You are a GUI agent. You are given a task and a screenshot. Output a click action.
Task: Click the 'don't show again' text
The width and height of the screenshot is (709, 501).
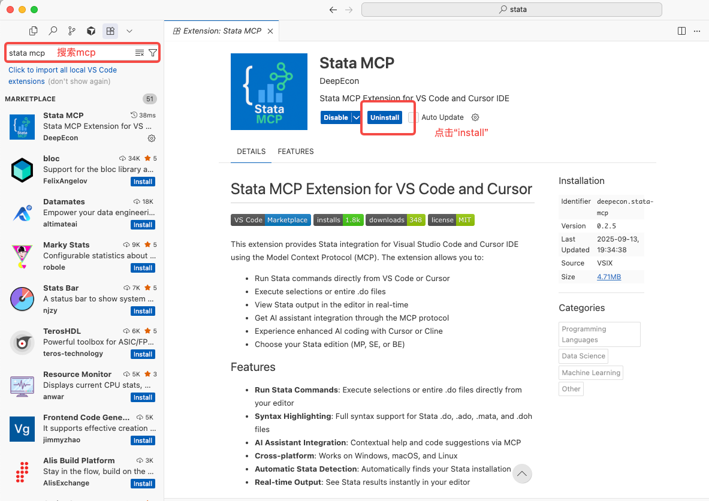(x=79, y=82)
